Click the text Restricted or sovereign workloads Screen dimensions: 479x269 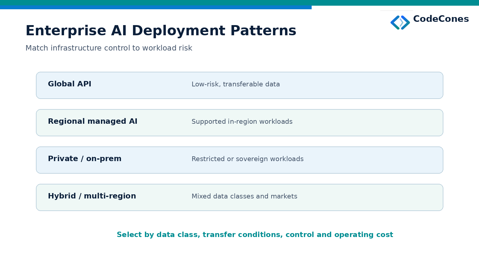248,159
